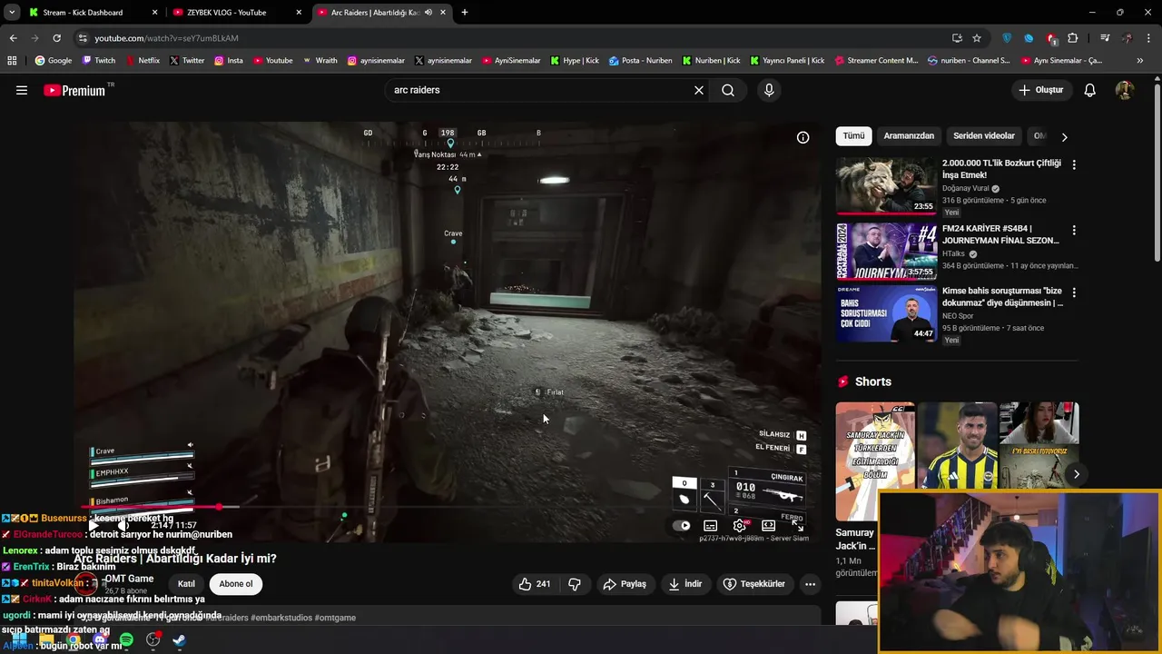The width and height of the screenshot is (1162, 654).
Task: Close the ZEYBEK VLOG tab
Action: click(x=299, y=13)
